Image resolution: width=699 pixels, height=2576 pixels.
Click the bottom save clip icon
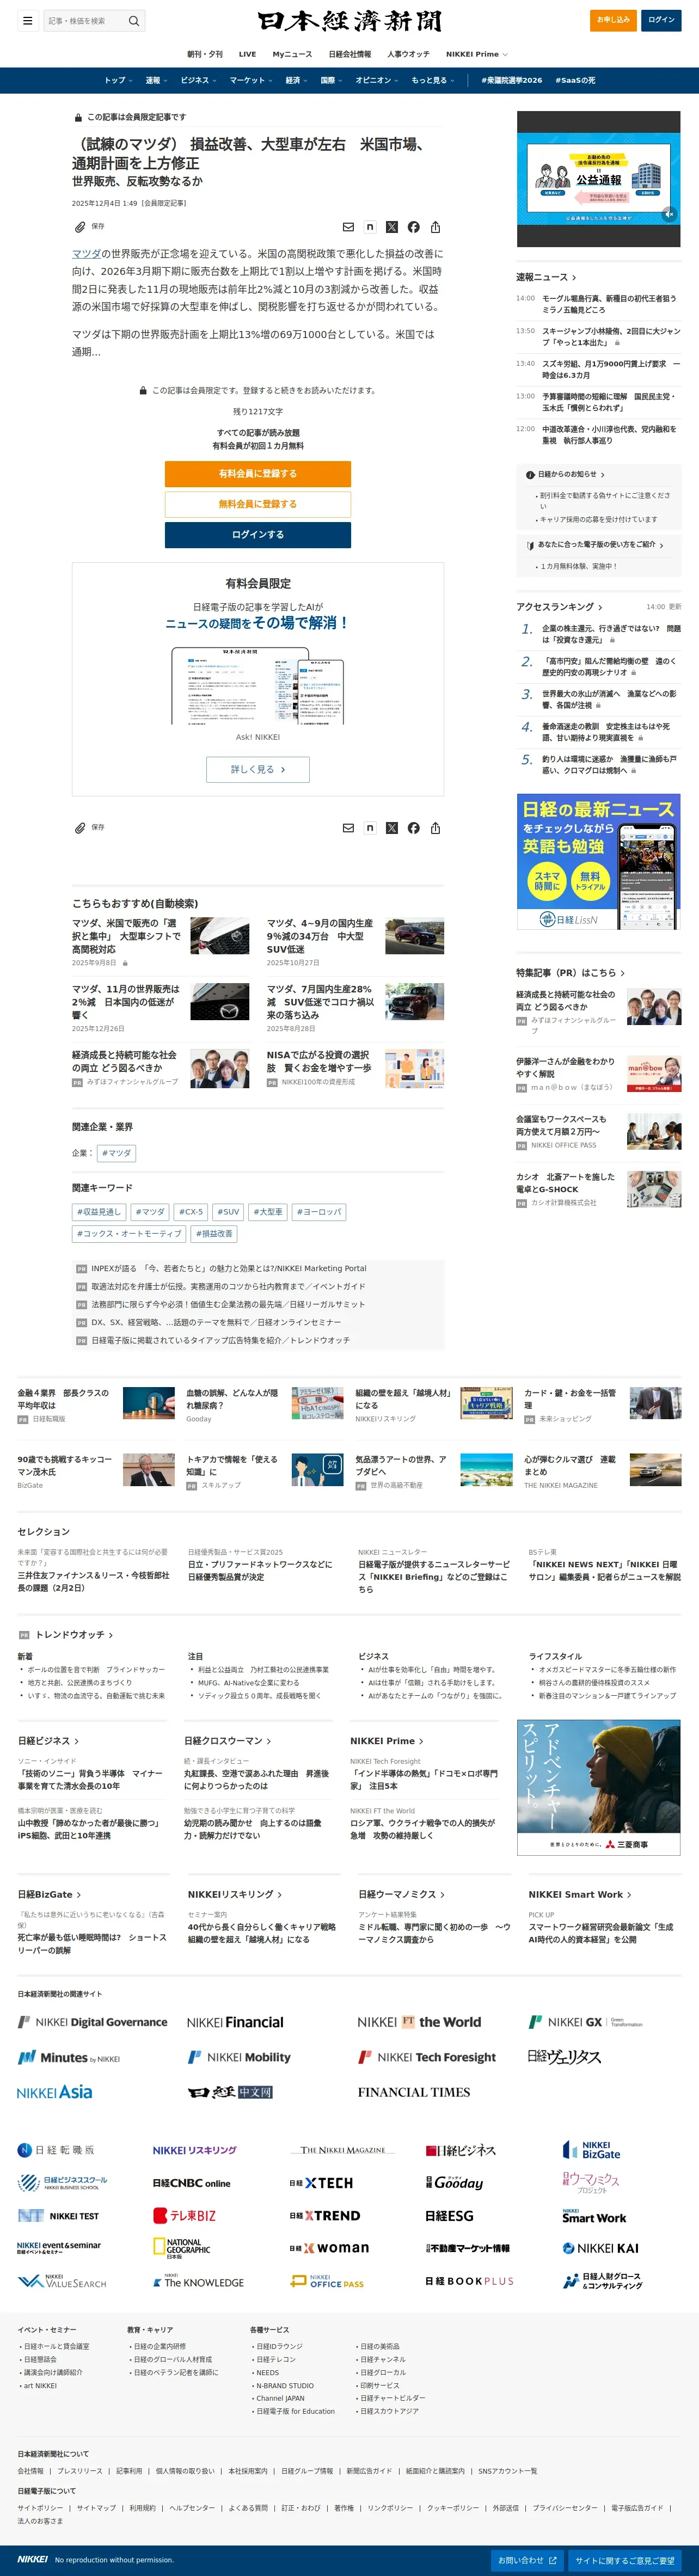click(x=80, y=828)
